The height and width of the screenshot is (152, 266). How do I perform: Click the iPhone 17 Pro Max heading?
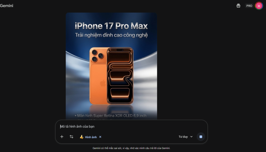[111, 26]
